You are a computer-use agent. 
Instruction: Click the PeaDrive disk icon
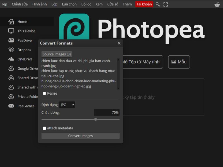click(11, 40)
